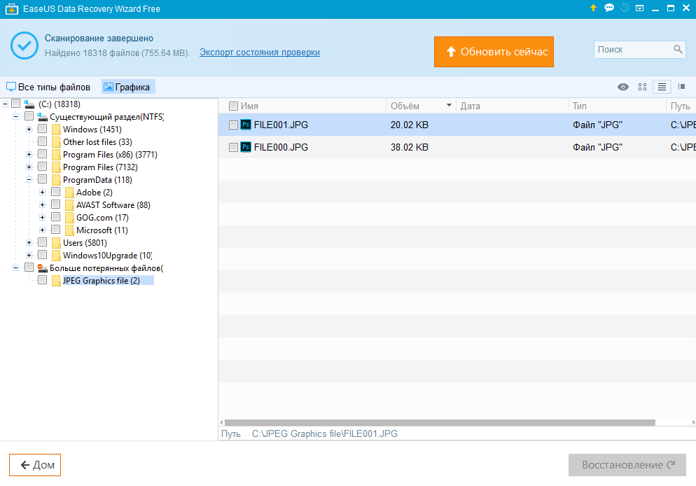This screenshot has height=486, width=696.
Task: Click scrollbar right arrow in file list
Action: (693, 422)
